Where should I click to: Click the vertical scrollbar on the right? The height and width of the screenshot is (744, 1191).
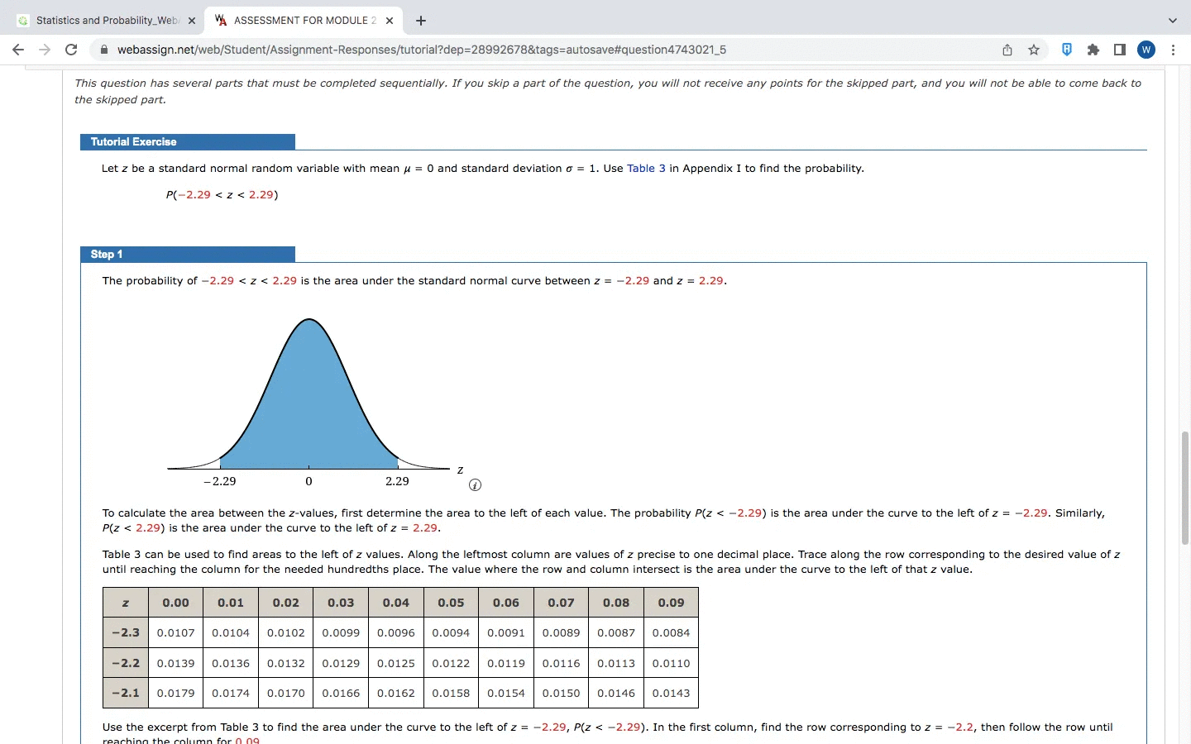click(1184, 488)
